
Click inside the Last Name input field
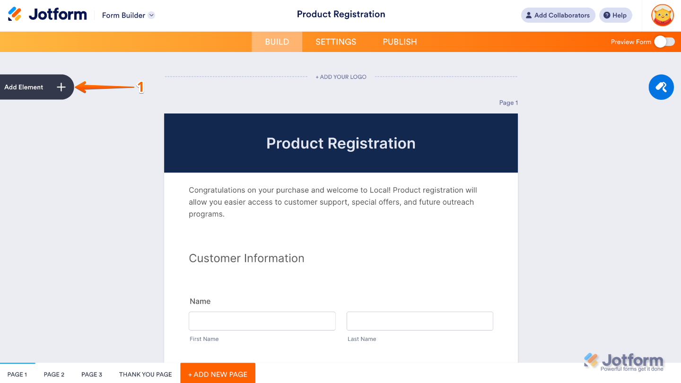tap(419, 321)
